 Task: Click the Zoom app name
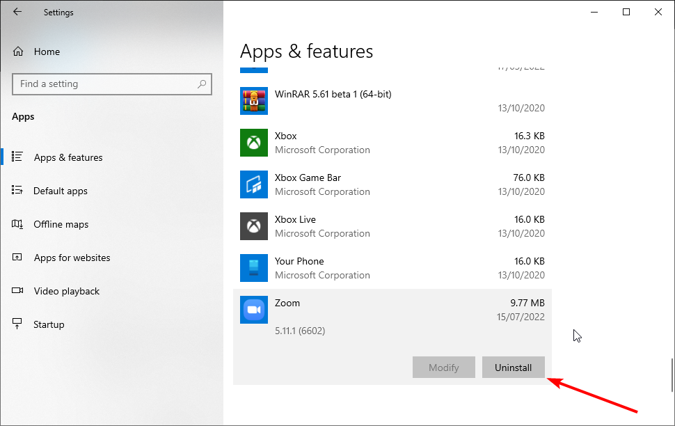click(x=287, y=303)
